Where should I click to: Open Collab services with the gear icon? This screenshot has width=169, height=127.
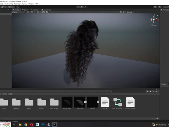tap(155, 7)
